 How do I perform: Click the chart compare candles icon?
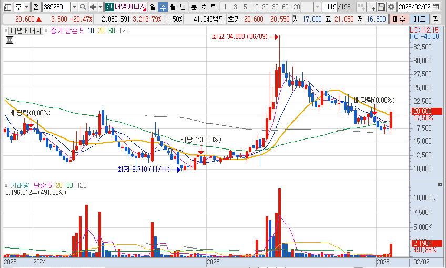[x=361, y=6]
